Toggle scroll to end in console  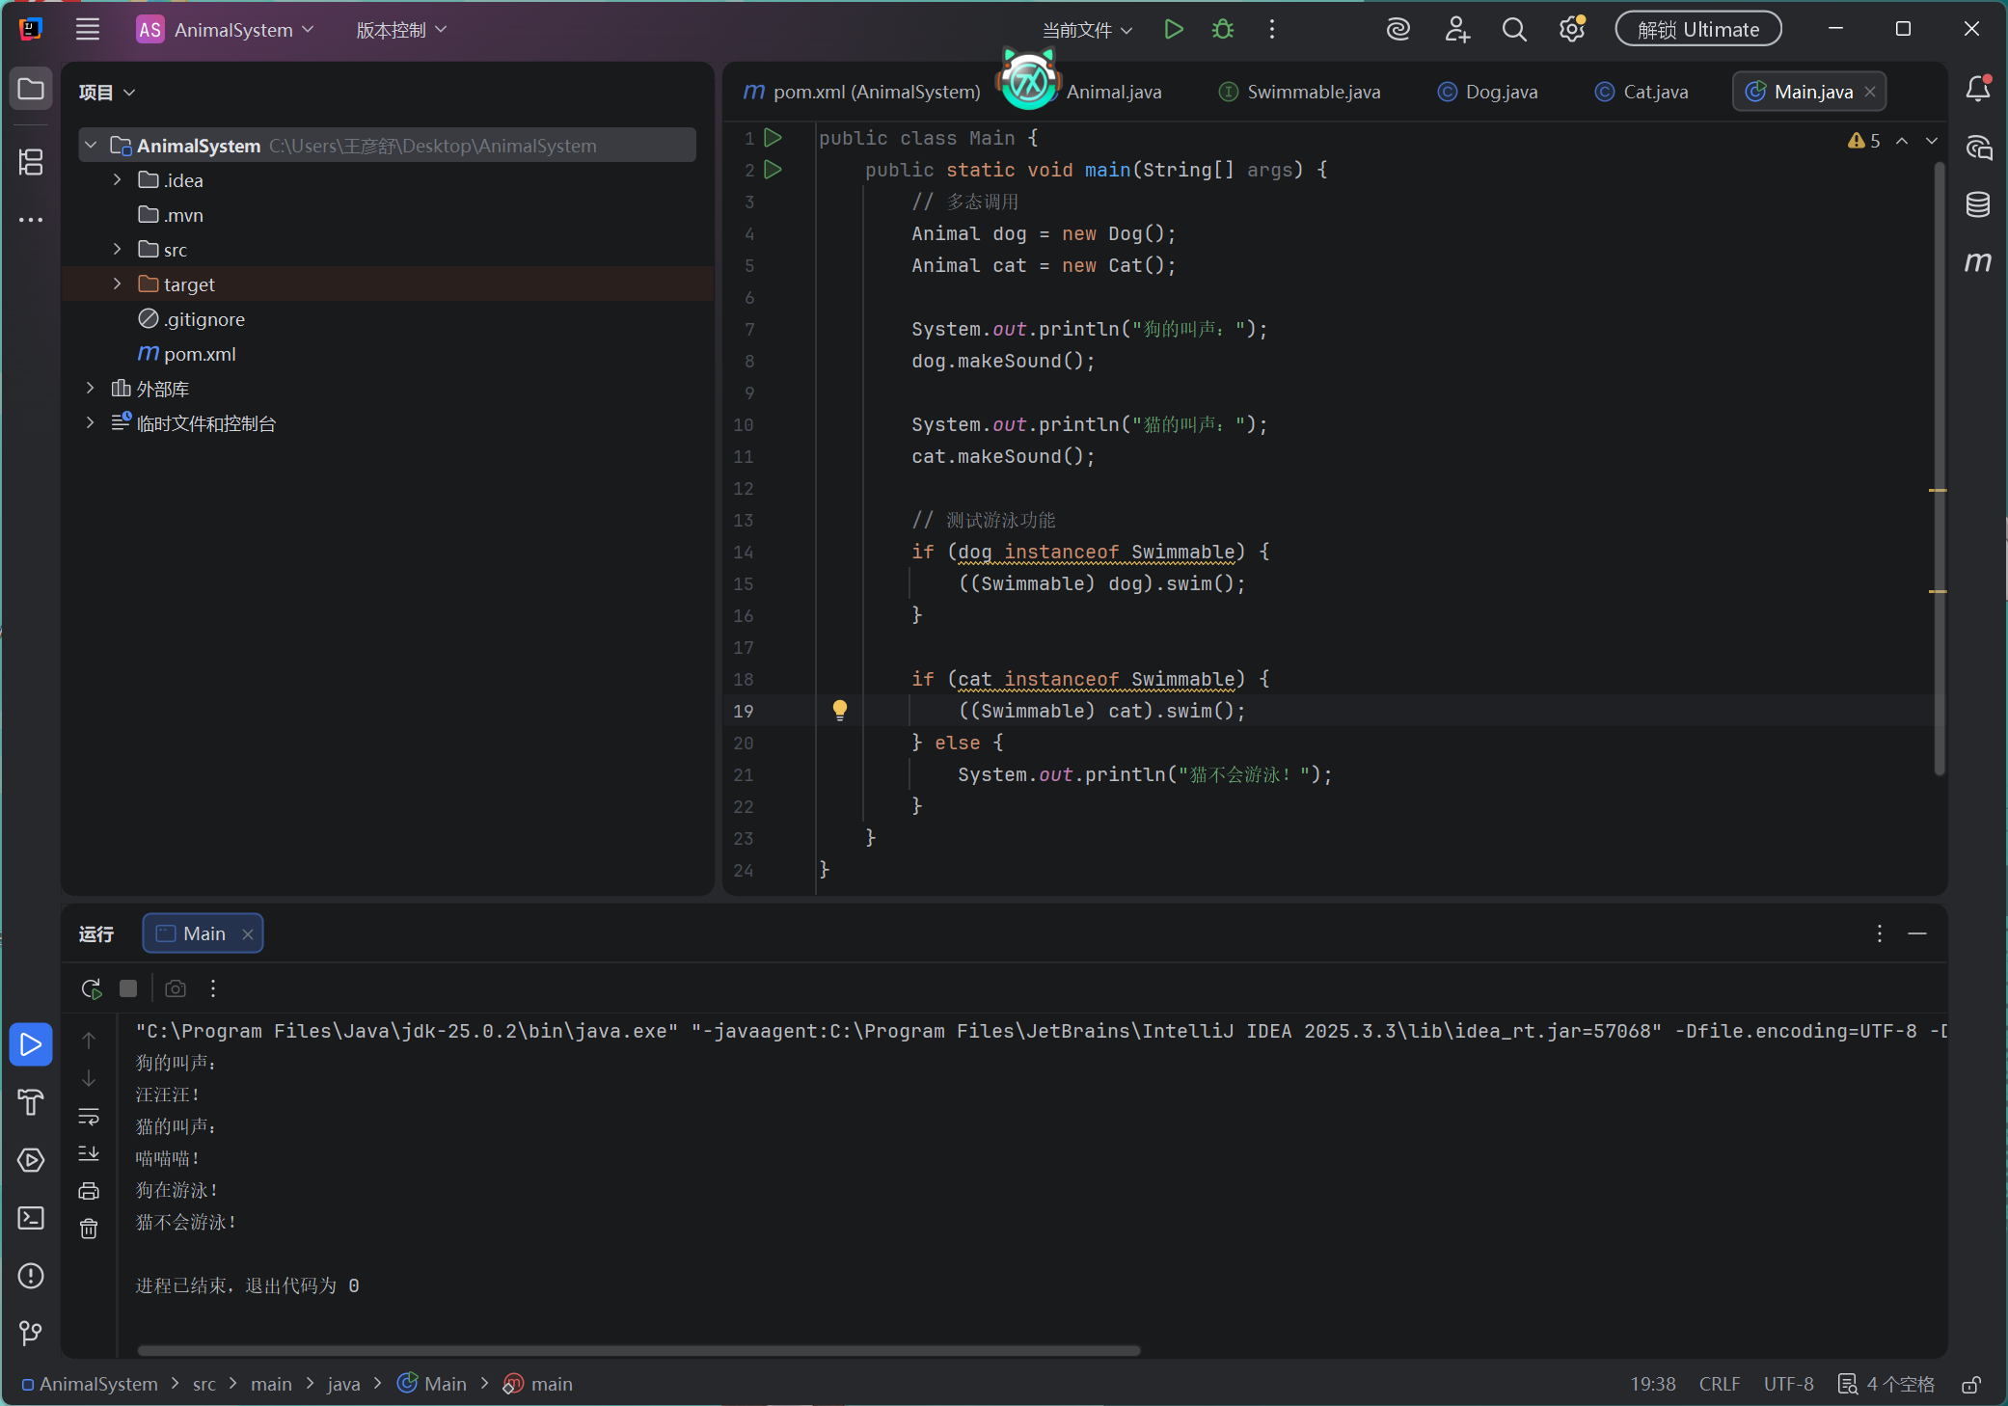point(89,1153)
